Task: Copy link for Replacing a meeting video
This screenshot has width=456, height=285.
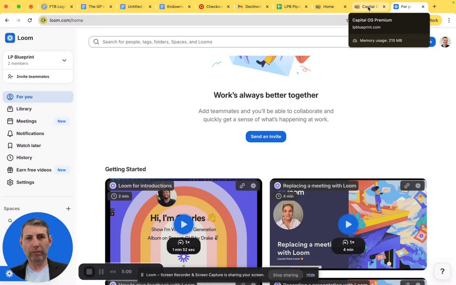Action: [406, 186]
